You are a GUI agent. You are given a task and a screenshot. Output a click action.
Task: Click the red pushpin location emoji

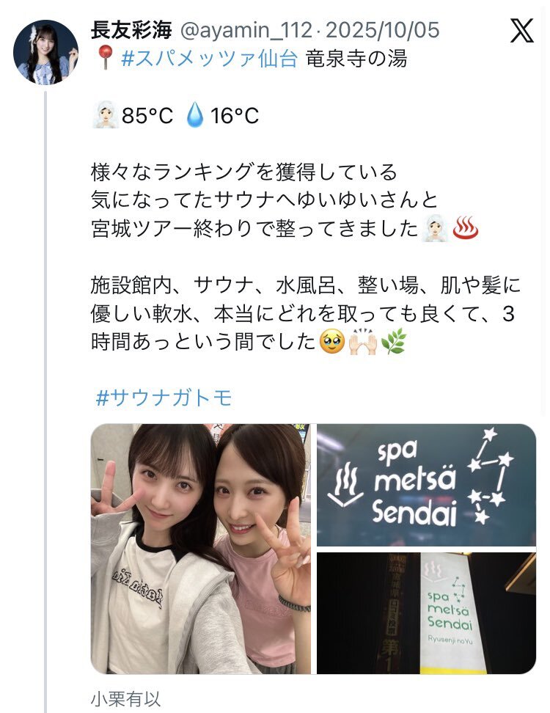click(105, 59)
